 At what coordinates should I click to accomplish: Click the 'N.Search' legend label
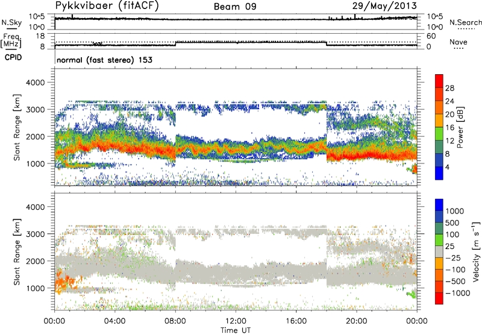tap(465, 22)
